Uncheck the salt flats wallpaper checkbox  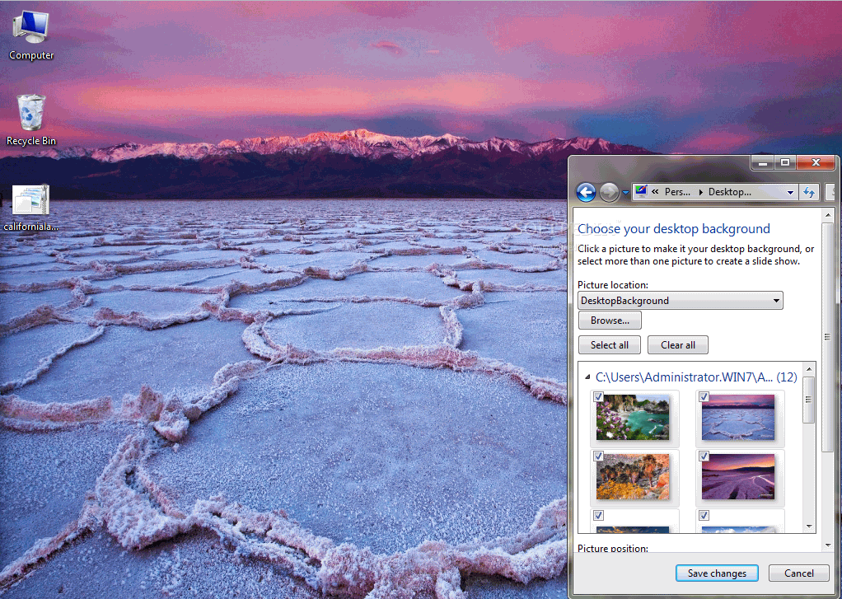pos(704,396)
